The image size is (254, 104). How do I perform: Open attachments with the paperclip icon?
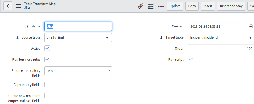[141, 6]
